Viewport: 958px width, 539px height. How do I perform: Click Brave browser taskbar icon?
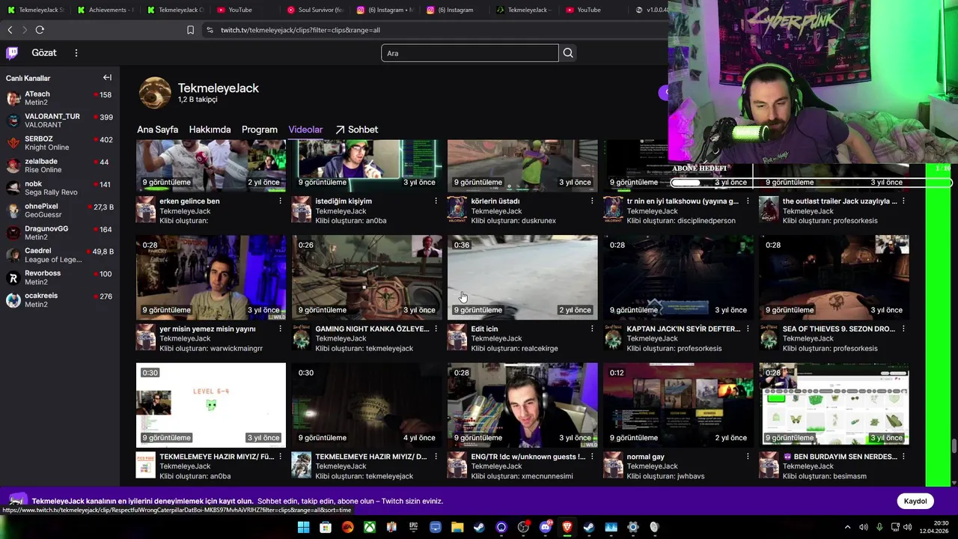click(x=567, y=527)
